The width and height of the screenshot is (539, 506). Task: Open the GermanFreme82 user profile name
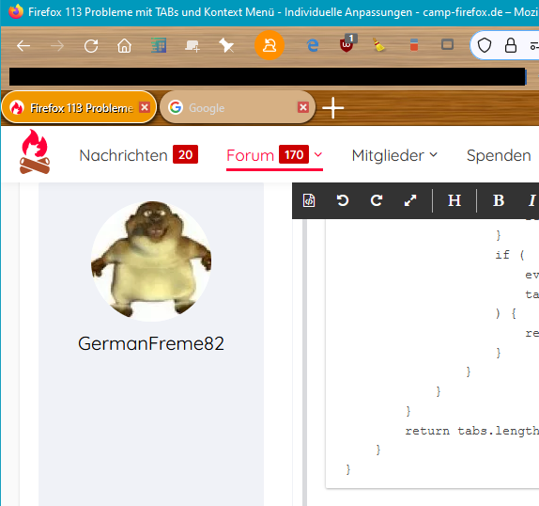pyautogui.click(x=151, y=343)
